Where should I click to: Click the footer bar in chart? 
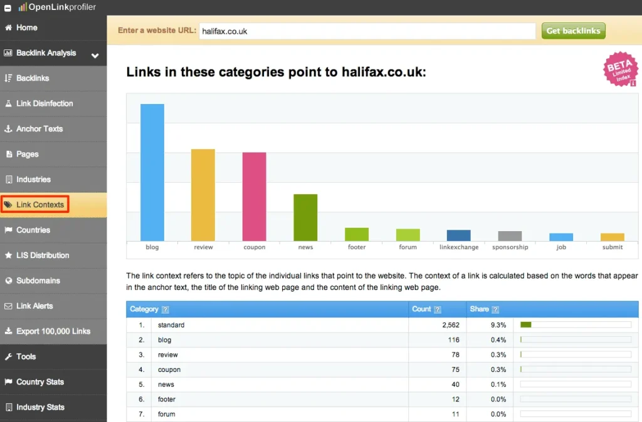click(x=357, y=234)
